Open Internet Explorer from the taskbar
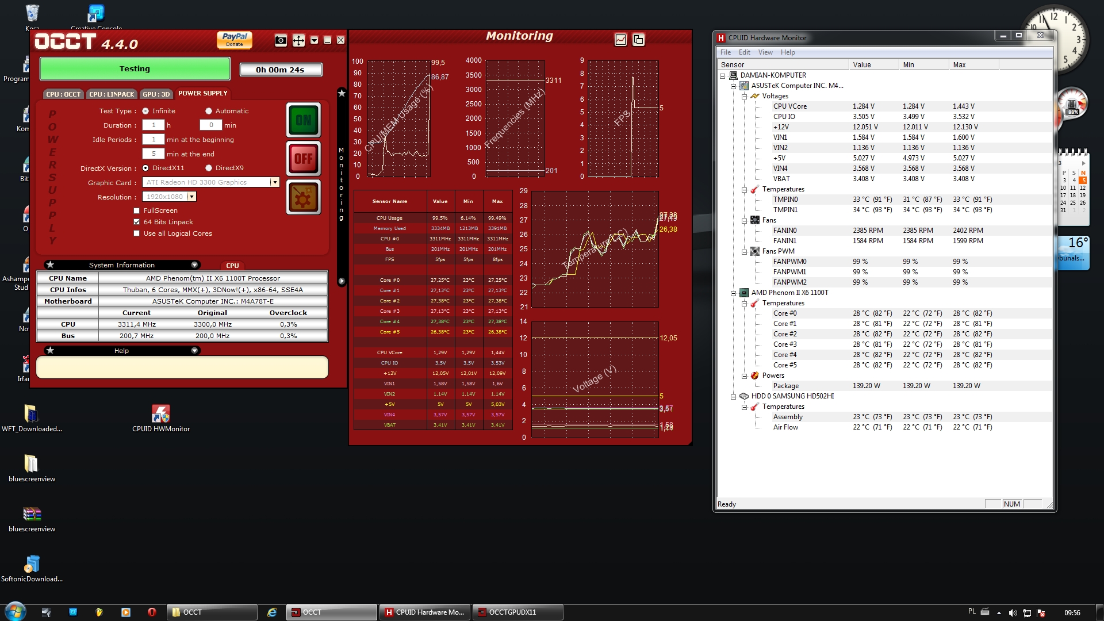The width and height of the screenshot is (1104, 621). point(272,612)
